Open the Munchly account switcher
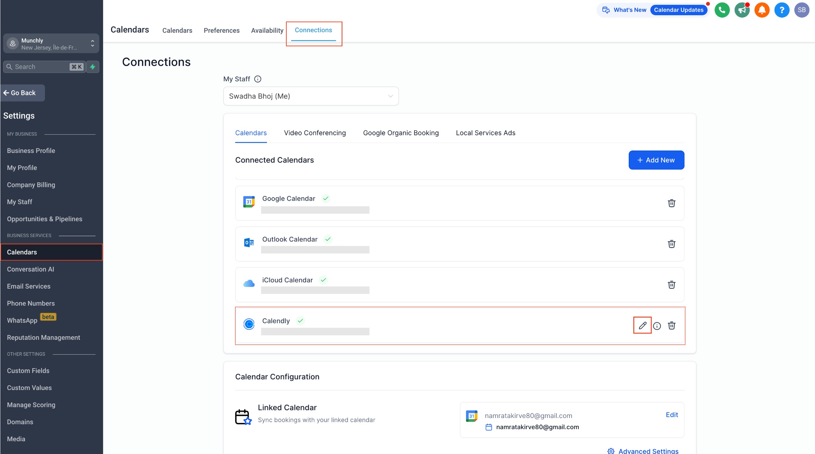This screenshot has width=815, height=454. [x=51, y=44]
